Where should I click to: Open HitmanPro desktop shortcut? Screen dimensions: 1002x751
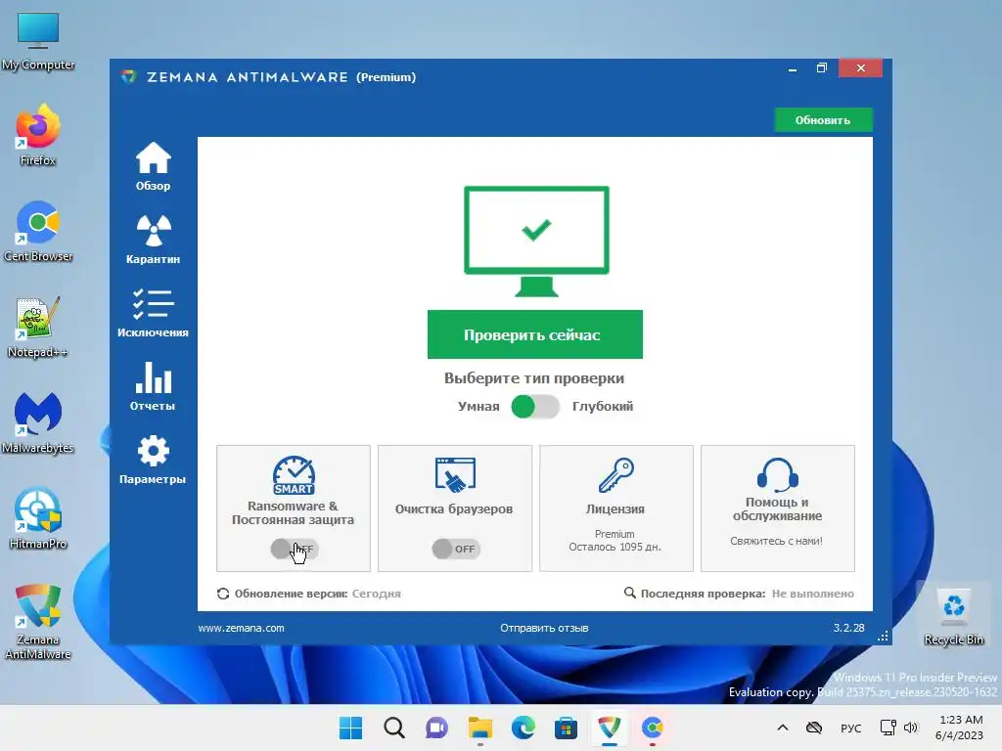click(38, 518)
